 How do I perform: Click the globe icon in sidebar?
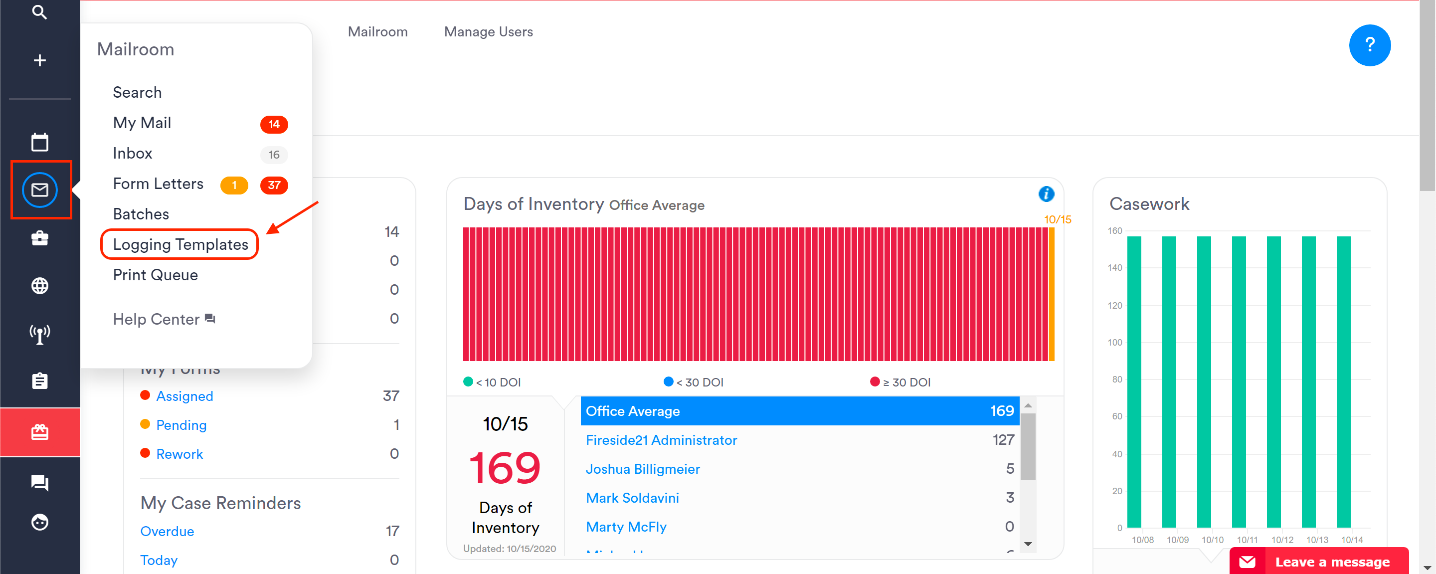tap(39, 286)
